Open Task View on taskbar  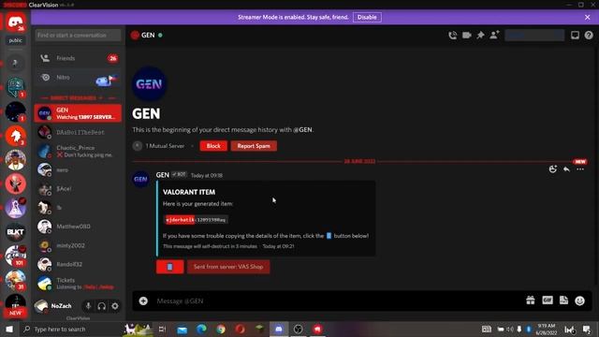point(162,329)
